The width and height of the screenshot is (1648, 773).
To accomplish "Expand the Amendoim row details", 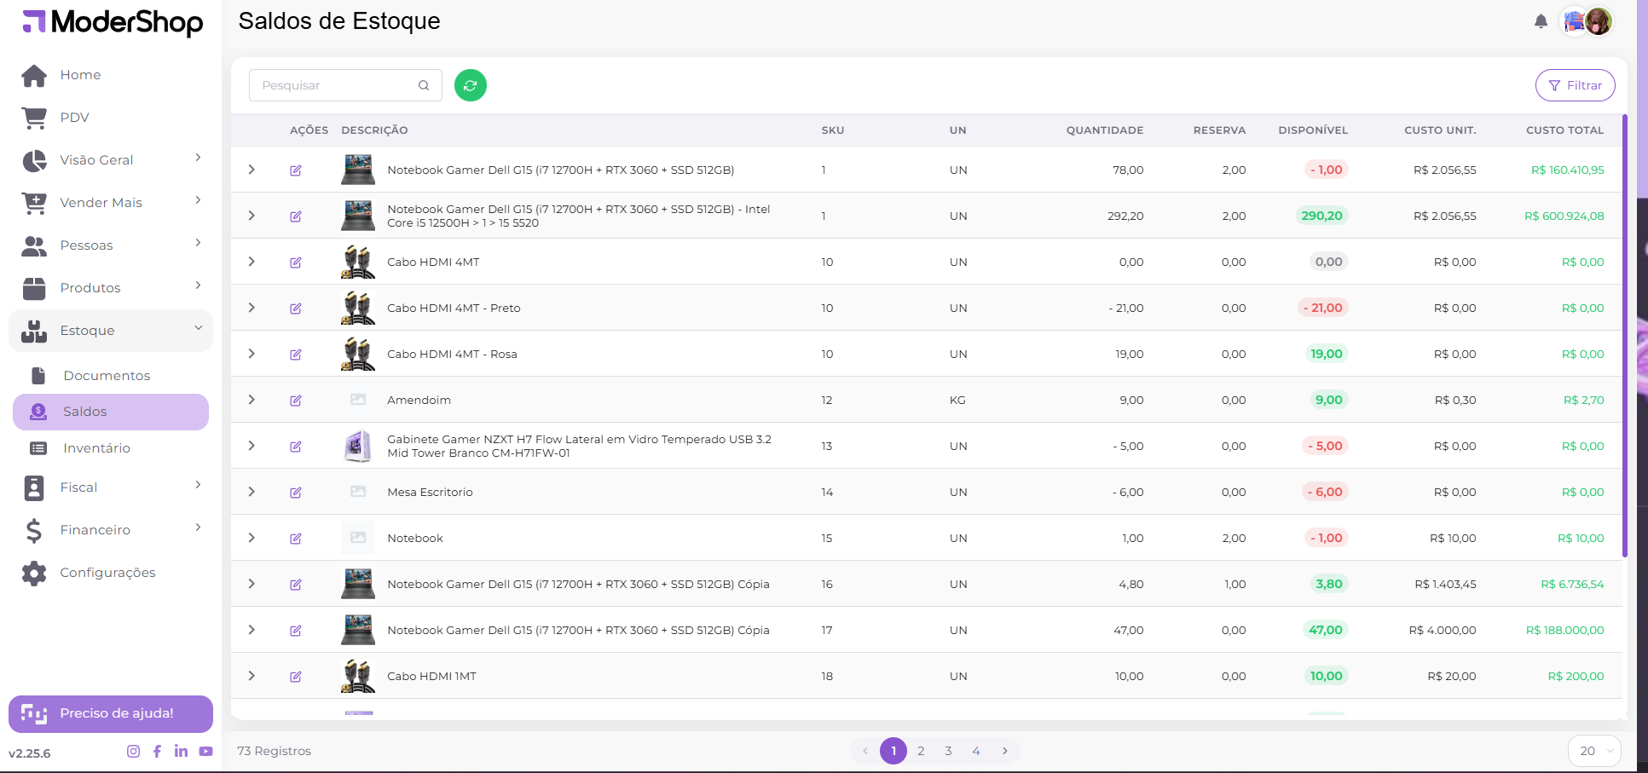I will coord(252,400).
